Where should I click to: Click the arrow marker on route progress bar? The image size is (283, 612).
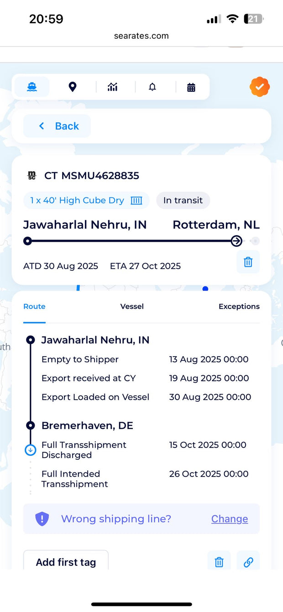pyautogui.click(x=236, y=241)
